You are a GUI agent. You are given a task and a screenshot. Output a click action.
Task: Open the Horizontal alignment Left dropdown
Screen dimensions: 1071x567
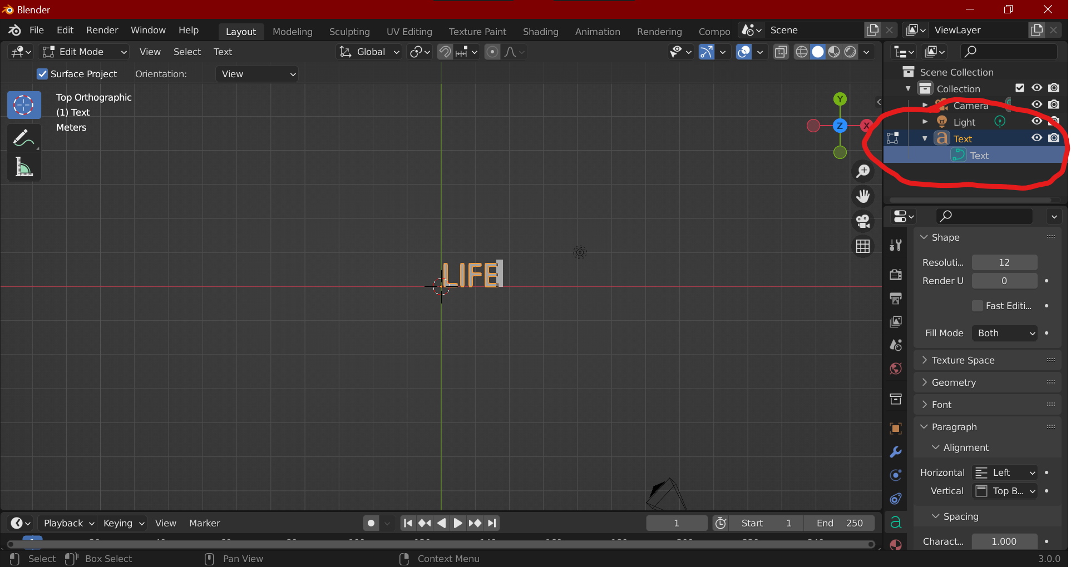[x=1005, y=472]
